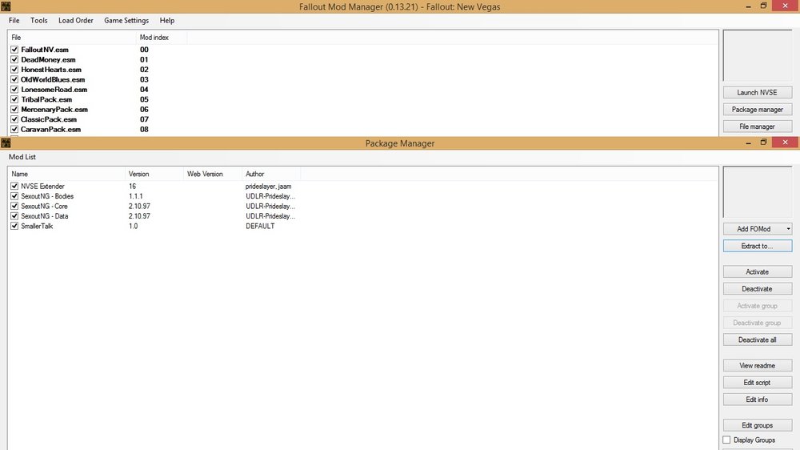This screenshot has width=800, height=450.
Task: Open the Help menu
Action: coord(167,21)
